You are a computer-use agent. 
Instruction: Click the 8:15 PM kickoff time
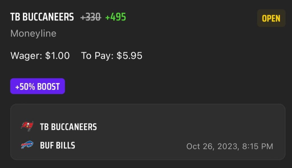(x=257, y=147)
